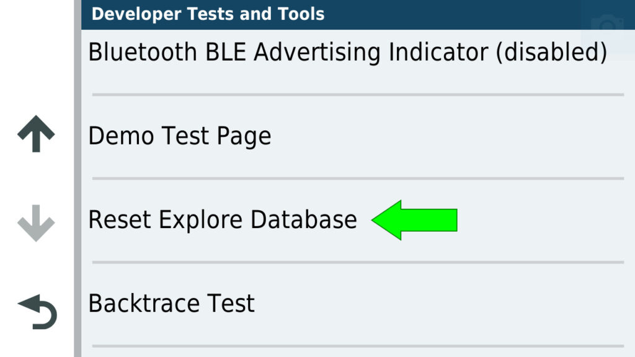Tap the faint camera screenshot icon
This screenshot has height=357, width=635.
[x=606, y=26]
